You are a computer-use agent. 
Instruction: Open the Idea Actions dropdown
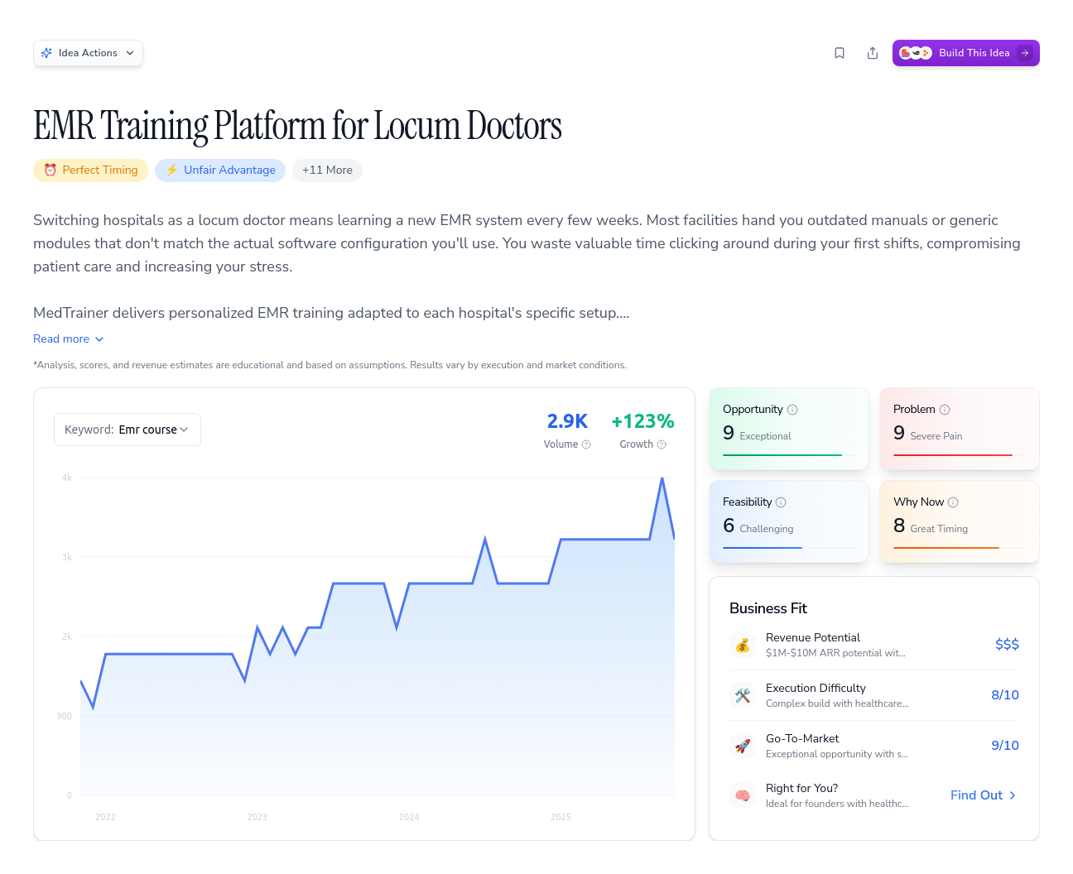click(x=88, y=53)
